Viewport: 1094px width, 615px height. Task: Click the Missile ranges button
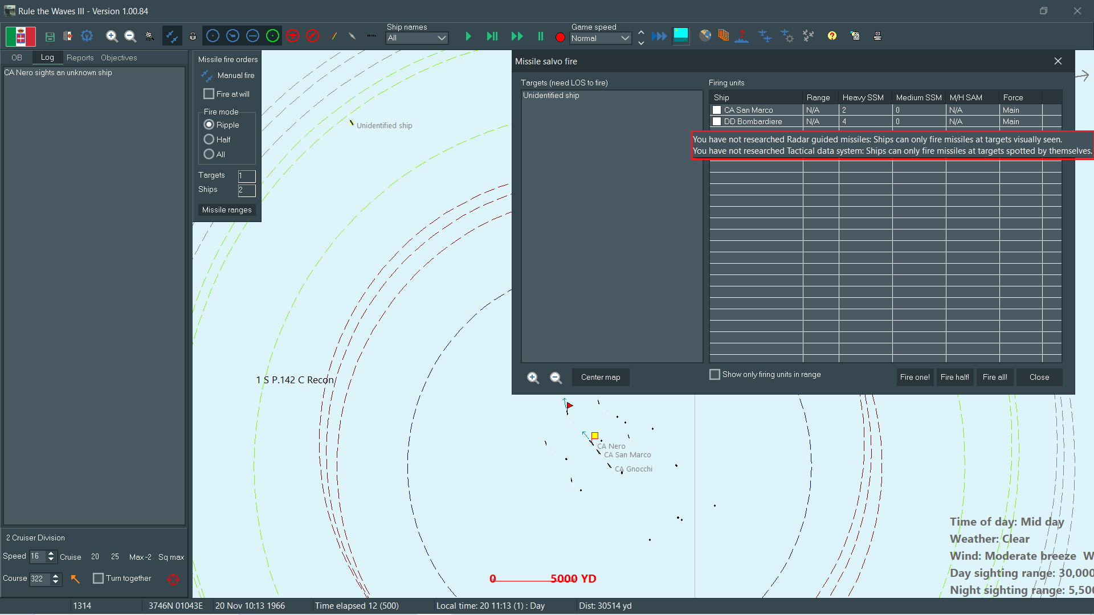point(227,210)
